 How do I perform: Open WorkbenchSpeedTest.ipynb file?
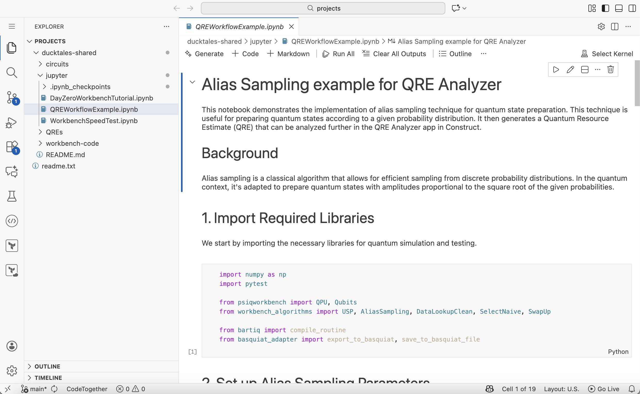101,121
